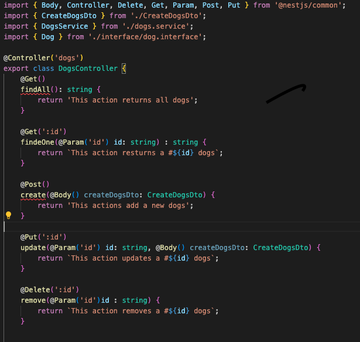Click the @Post() decorator

click(x=35, y=184)
